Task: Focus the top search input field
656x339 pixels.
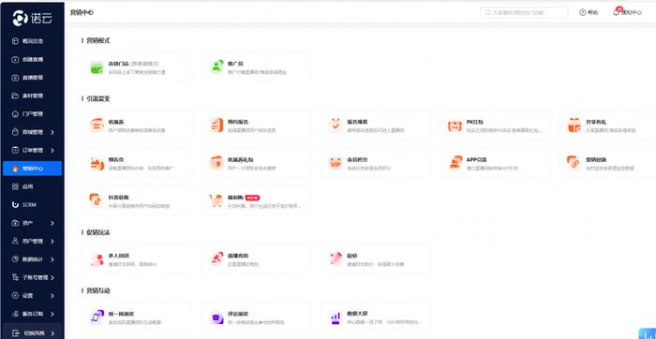Action: click(x=524, y=12)
